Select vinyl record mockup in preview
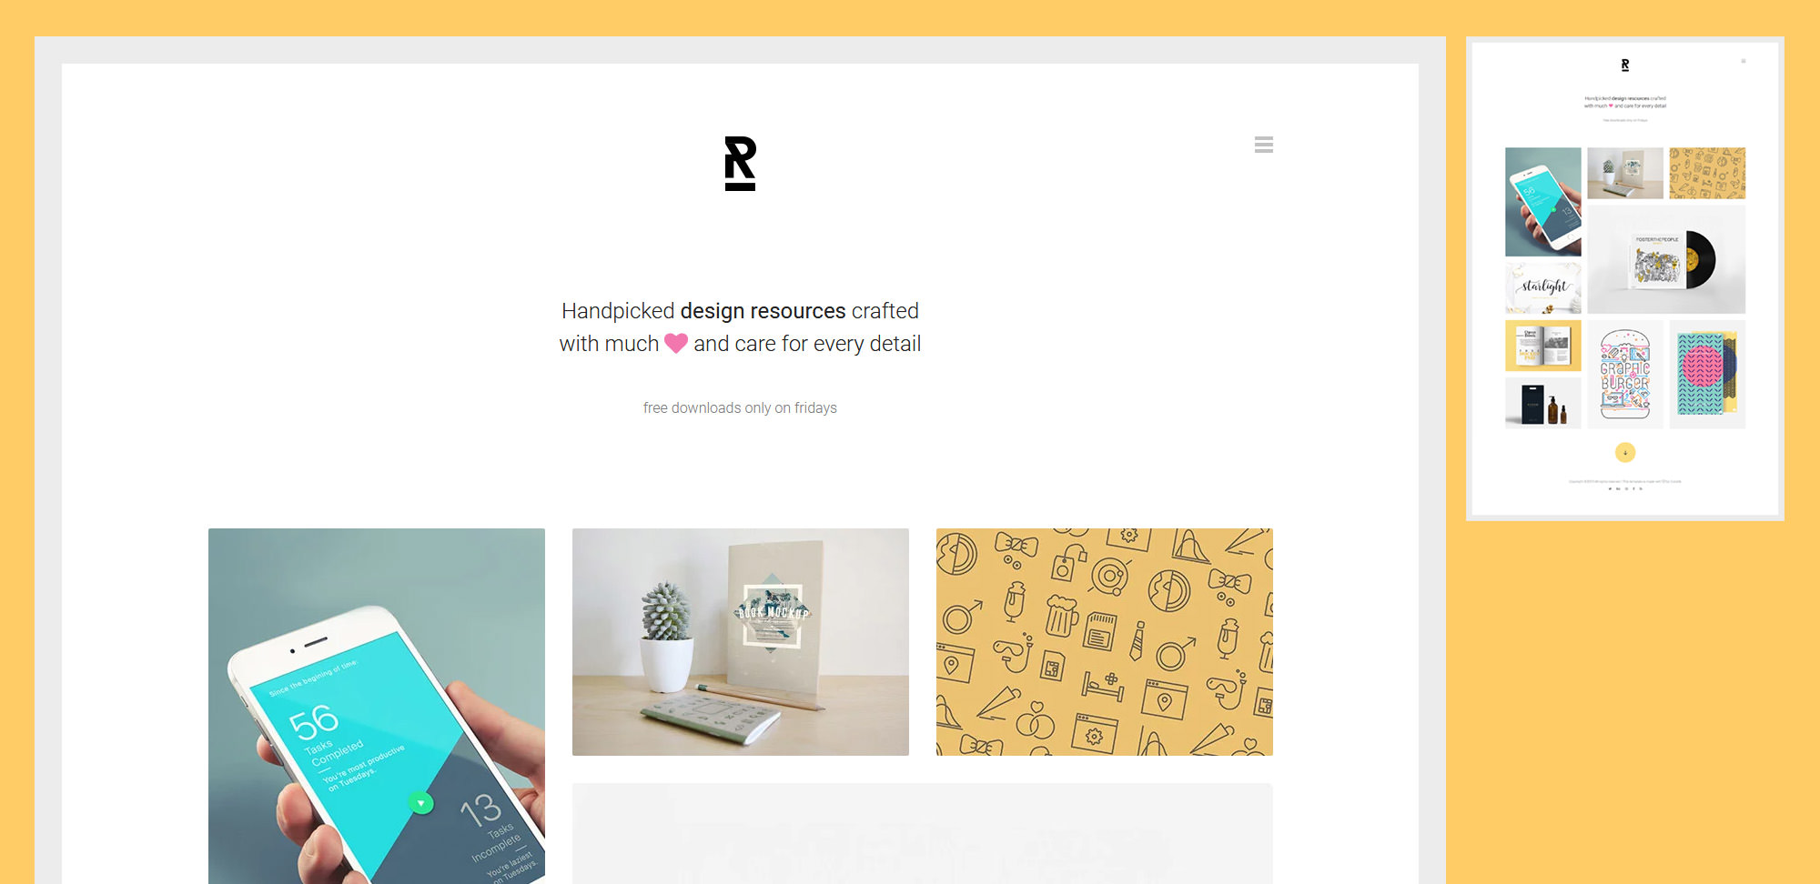 1666,259
